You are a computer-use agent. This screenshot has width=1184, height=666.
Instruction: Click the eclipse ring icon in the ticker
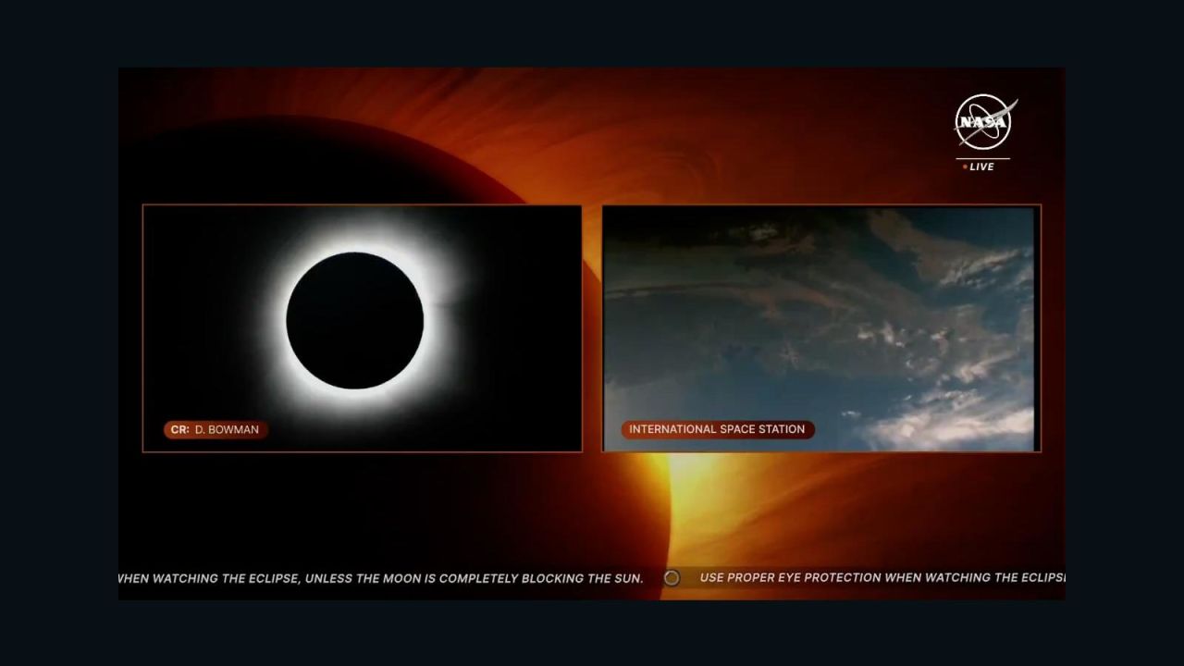(672, 578)
